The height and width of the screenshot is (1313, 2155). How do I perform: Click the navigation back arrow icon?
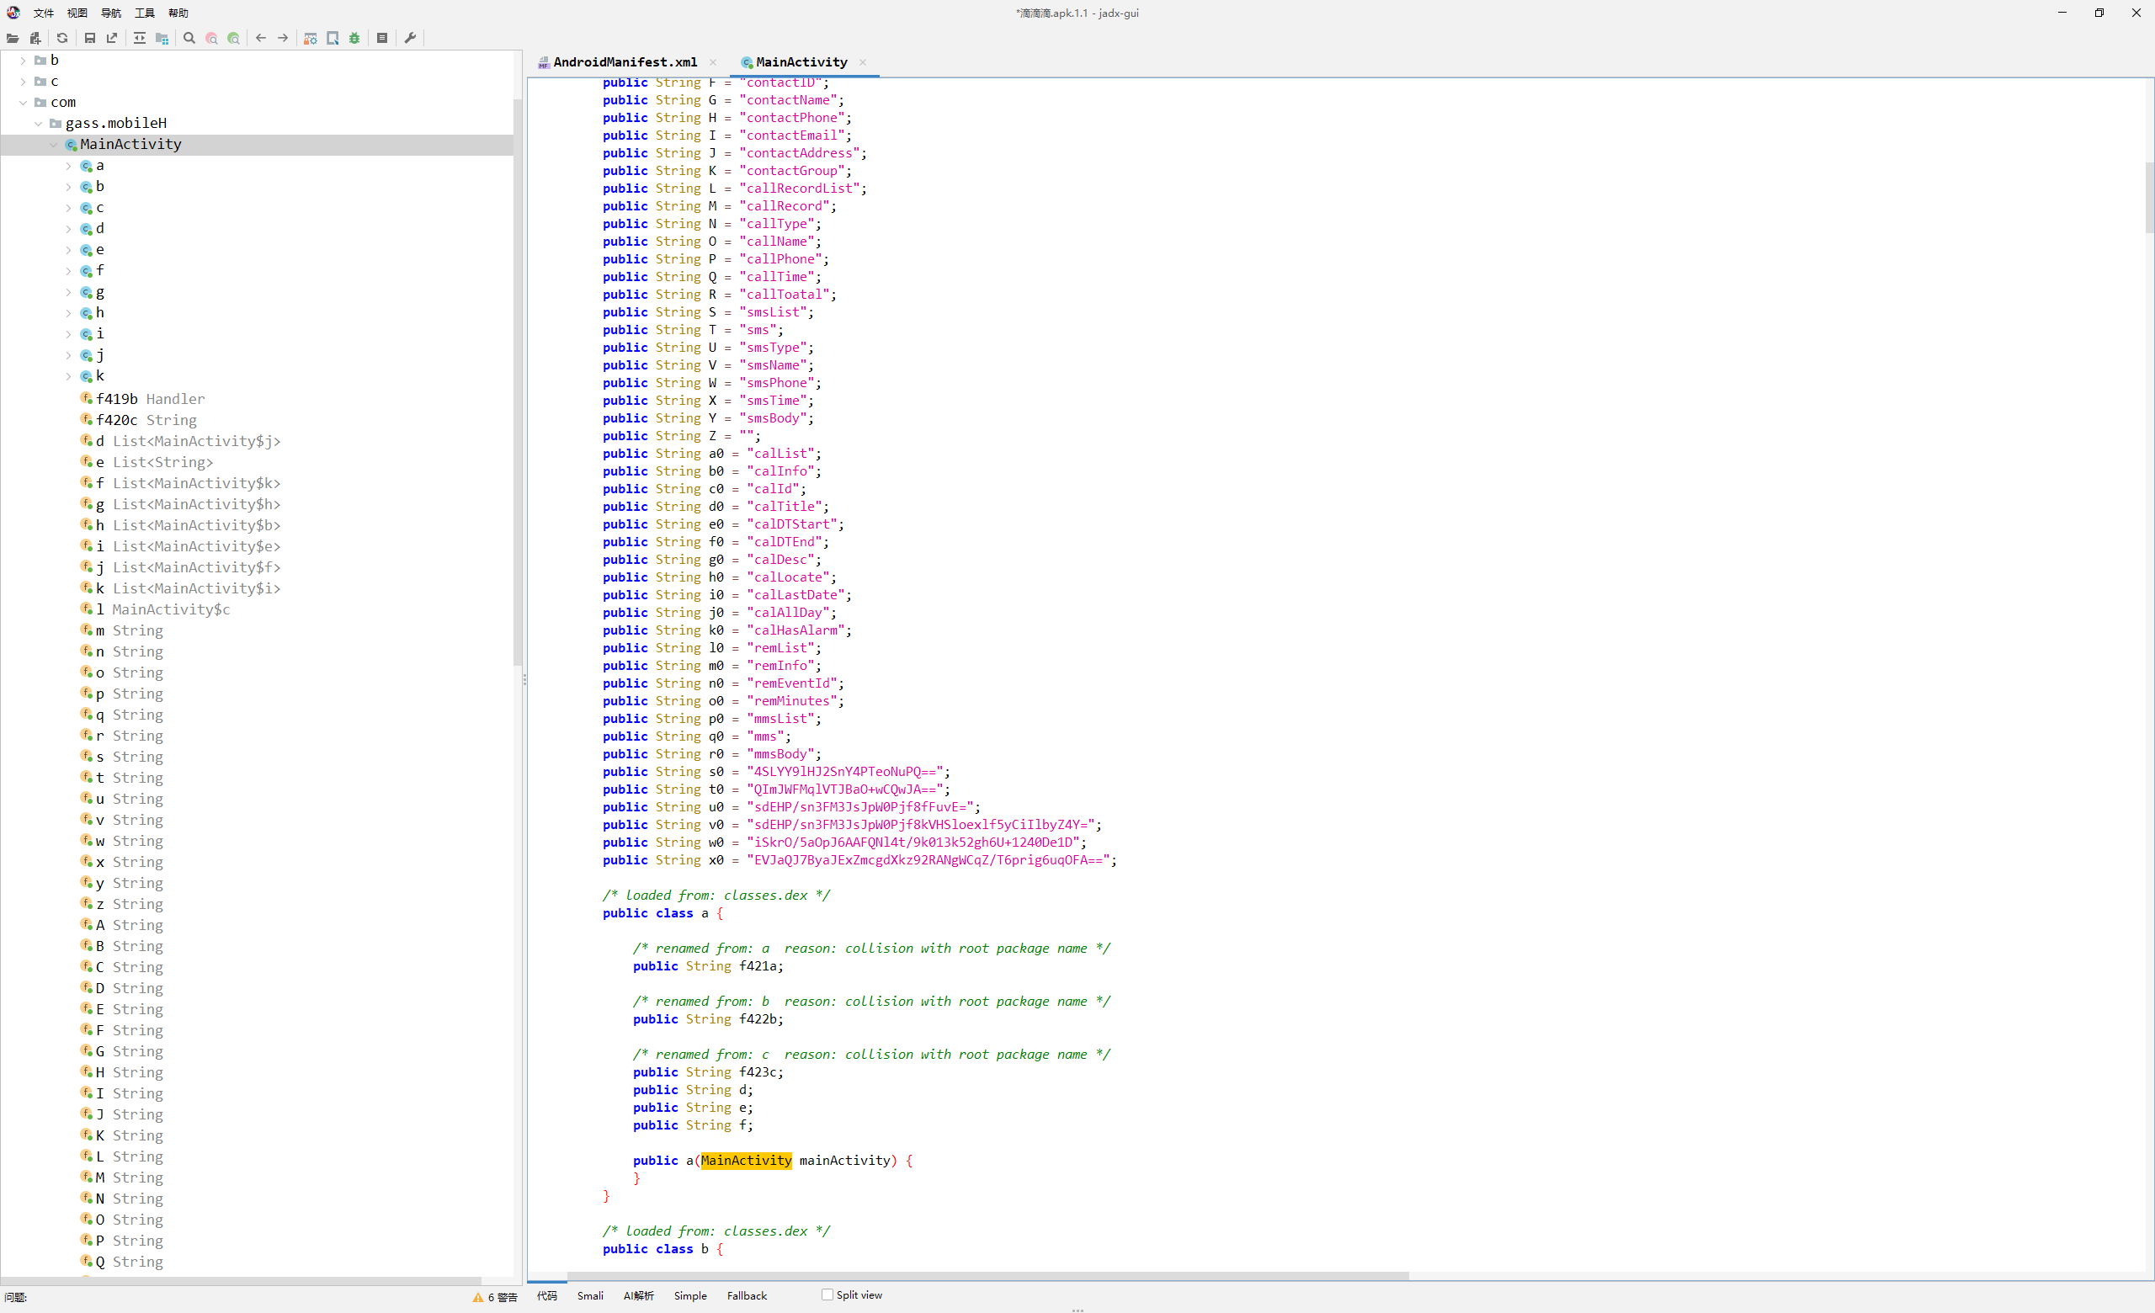coord(258,37)
